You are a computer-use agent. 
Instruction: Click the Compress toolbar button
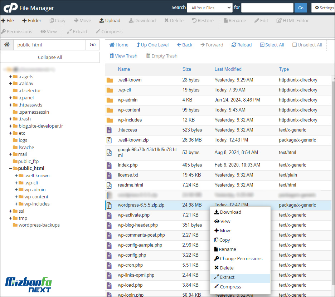pos(109,31)
